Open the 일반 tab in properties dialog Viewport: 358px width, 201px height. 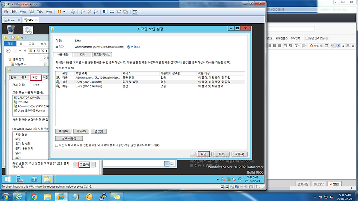pyautogui.click(x=14, y=78)
